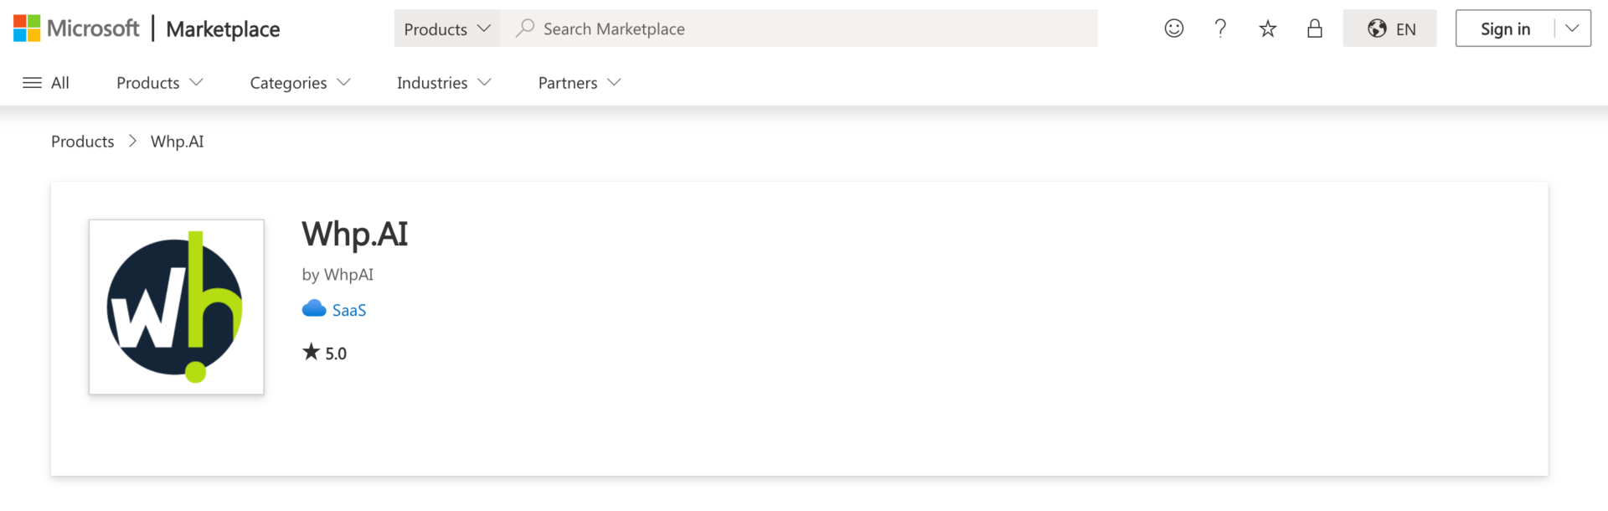Click the favorites star icon
This screenshot has width=1608, height=511.
click(1267, 28)
